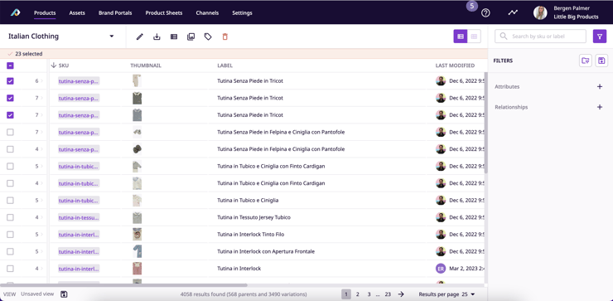
Task: Click the horizontal table scrollbar
Action: [123, 285]
